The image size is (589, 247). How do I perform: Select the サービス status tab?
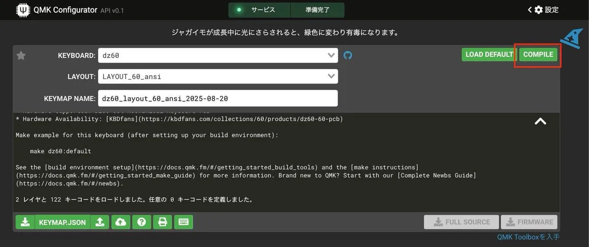coord(259,10)
